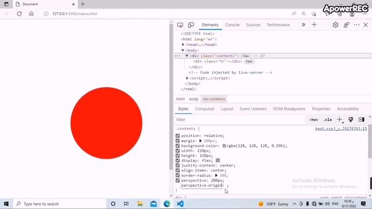Toggle rendering emulations paintbrush icon
Viewport: 372px width, 209px height.
coord(350,120)
